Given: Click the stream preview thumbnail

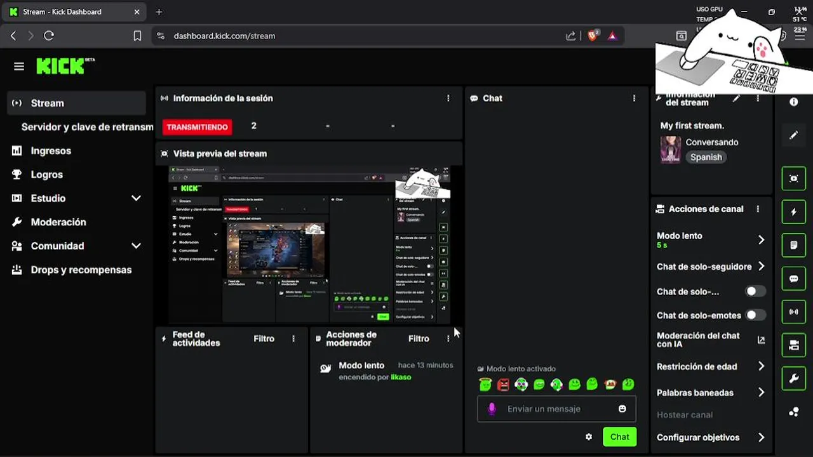Looking at the screenshot, I should click(309, 245).
